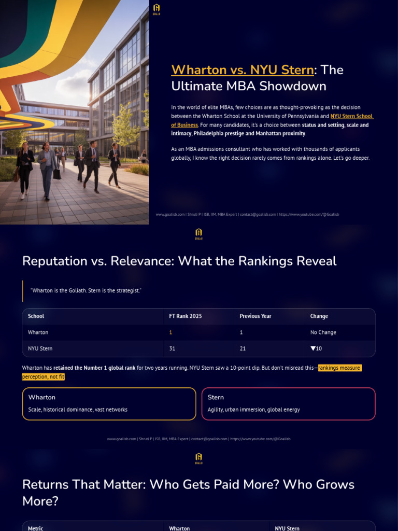Click the GoalISB logo above the Ultimate MBA Showdown title
Viewport: 398px width, 531px height.
(157, 10)
